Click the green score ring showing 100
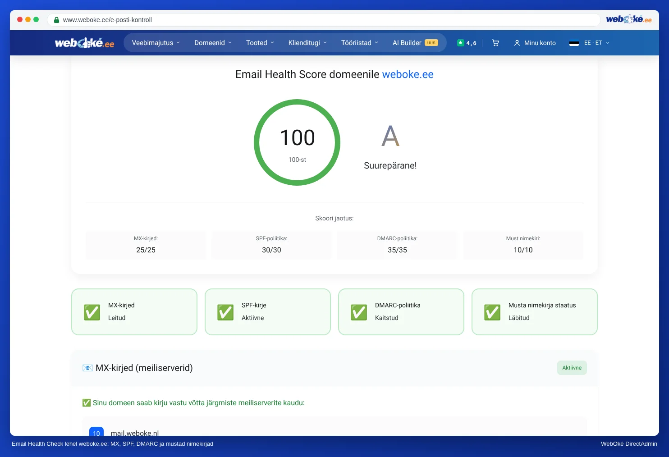The height and width of the screenshot is (457, 669). click(x=297, y=142)
